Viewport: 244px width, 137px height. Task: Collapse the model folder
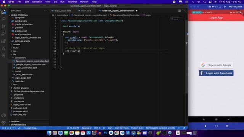tap(18, 71)
